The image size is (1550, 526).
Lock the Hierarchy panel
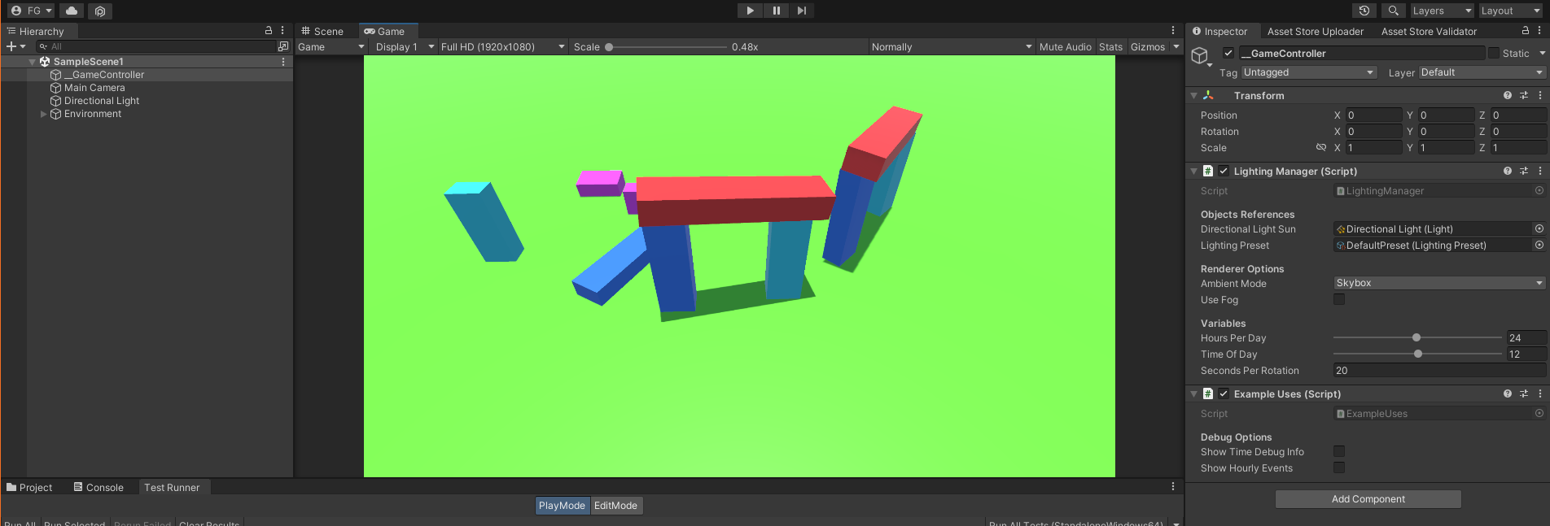[269, 30]
